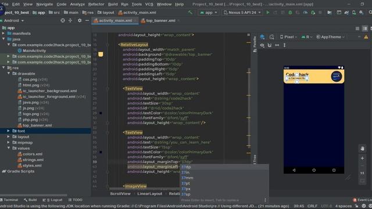Open the Android project view dropdown

(x=12, y=21)
